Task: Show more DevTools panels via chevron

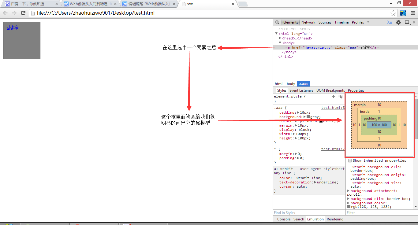Action: coord(368,22)
